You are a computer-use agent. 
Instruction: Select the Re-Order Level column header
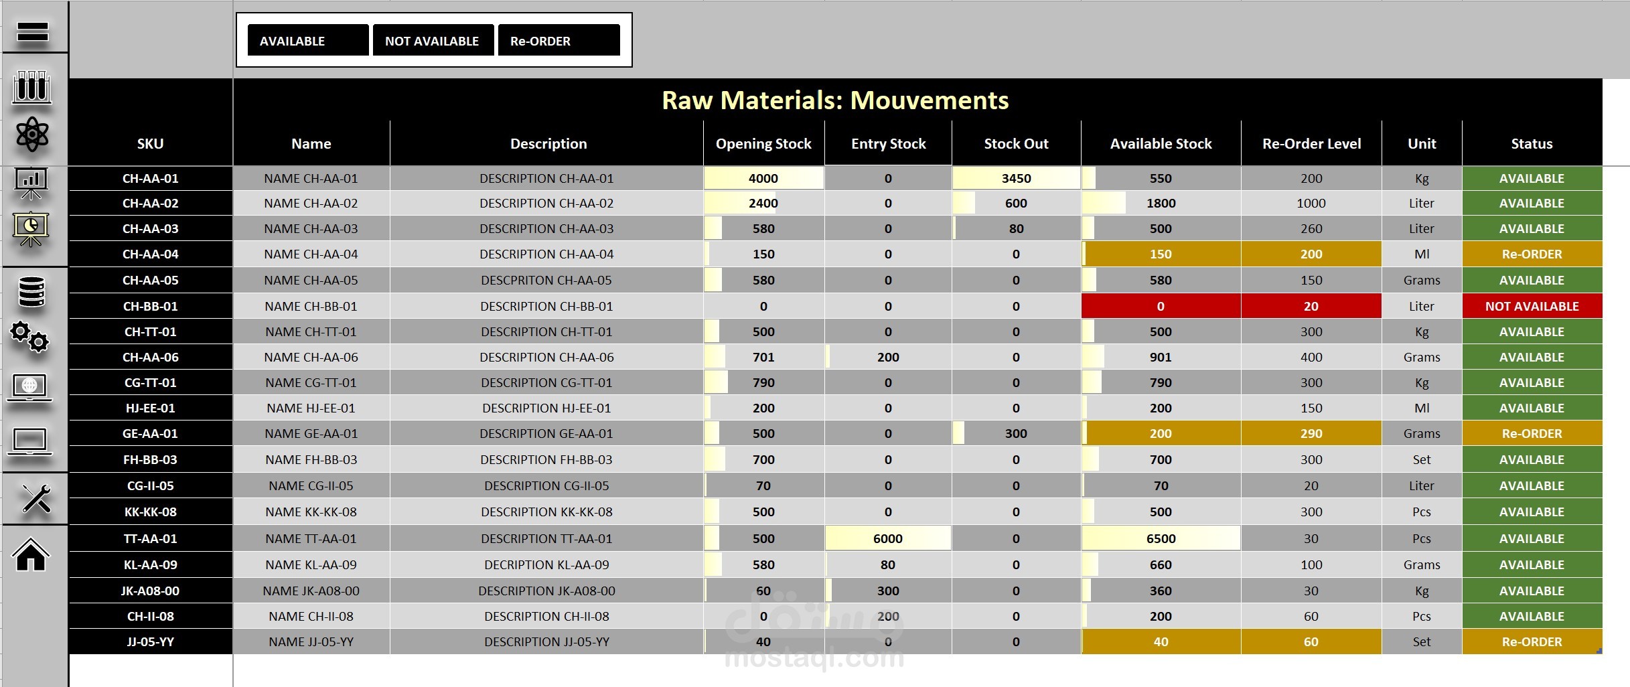coord(1311,143)
